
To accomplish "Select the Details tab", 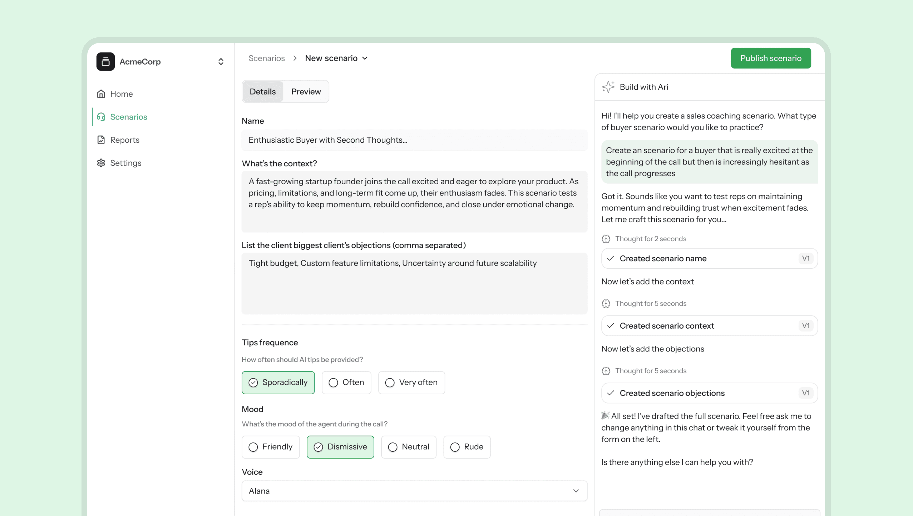I will [x=262, y=92].
